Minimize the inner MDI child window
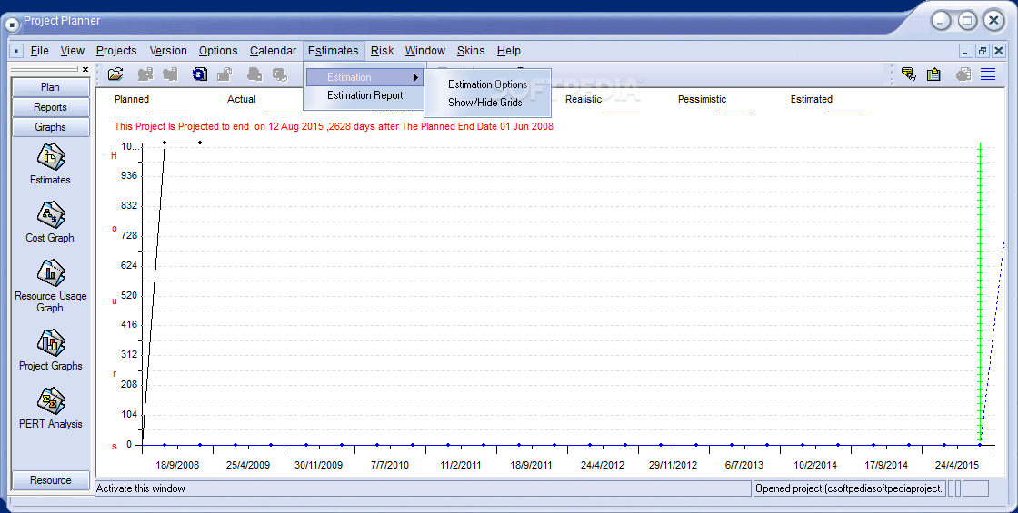The image size is (1018, 513). pos(965,51)
